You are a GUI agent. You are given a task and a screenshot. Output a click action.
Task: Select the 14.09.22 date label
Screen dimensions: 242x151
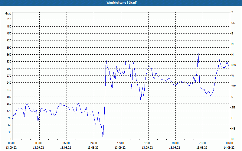click(x=229, y=147)
